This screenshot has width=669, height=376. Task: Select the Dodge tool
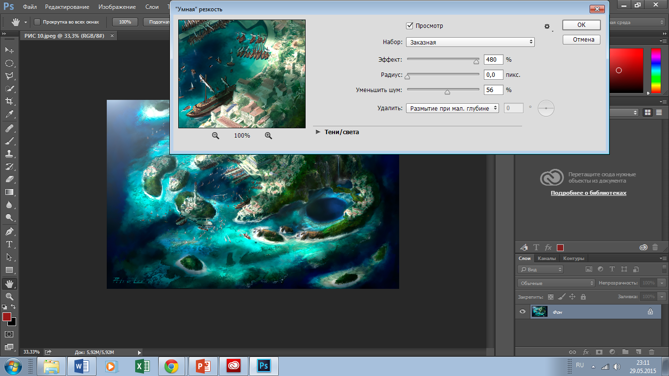tap(9, 217)
